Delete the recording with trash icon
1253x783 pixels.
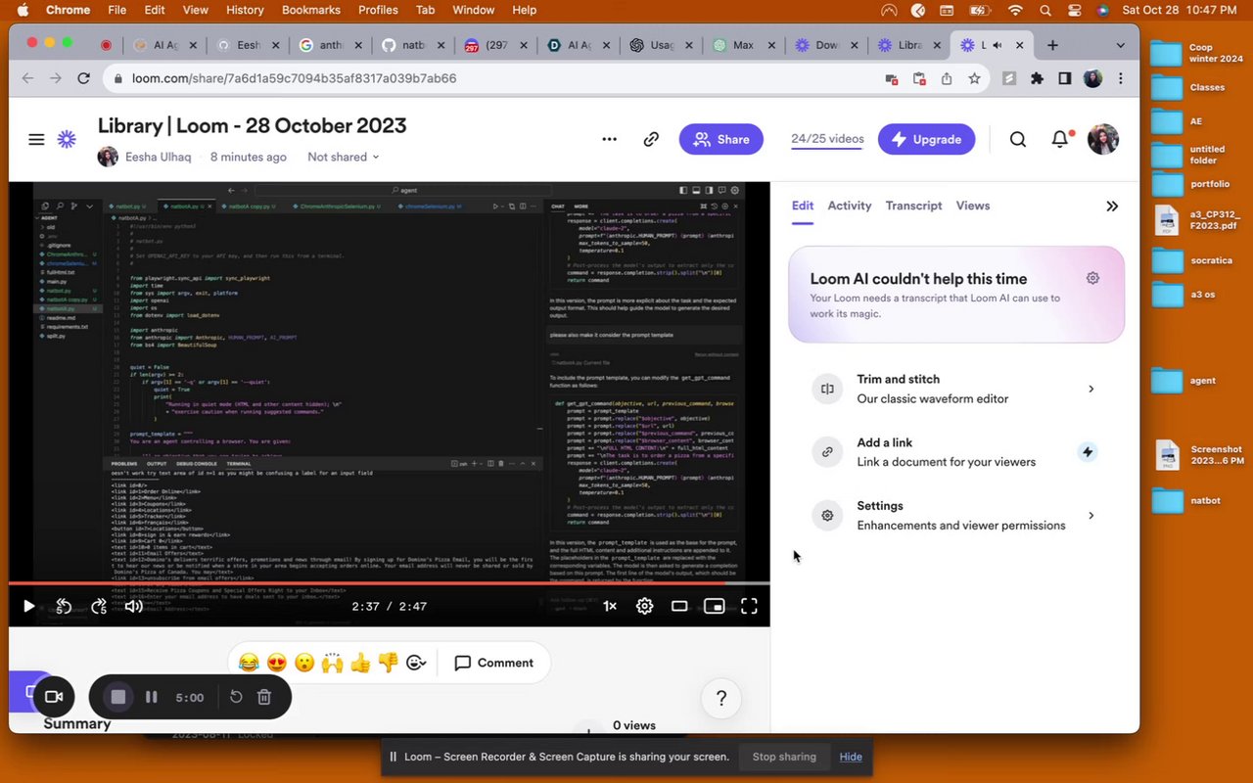[x=264, y=697]
